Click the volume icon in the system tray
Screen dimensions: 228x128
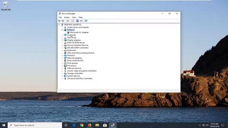207,125
